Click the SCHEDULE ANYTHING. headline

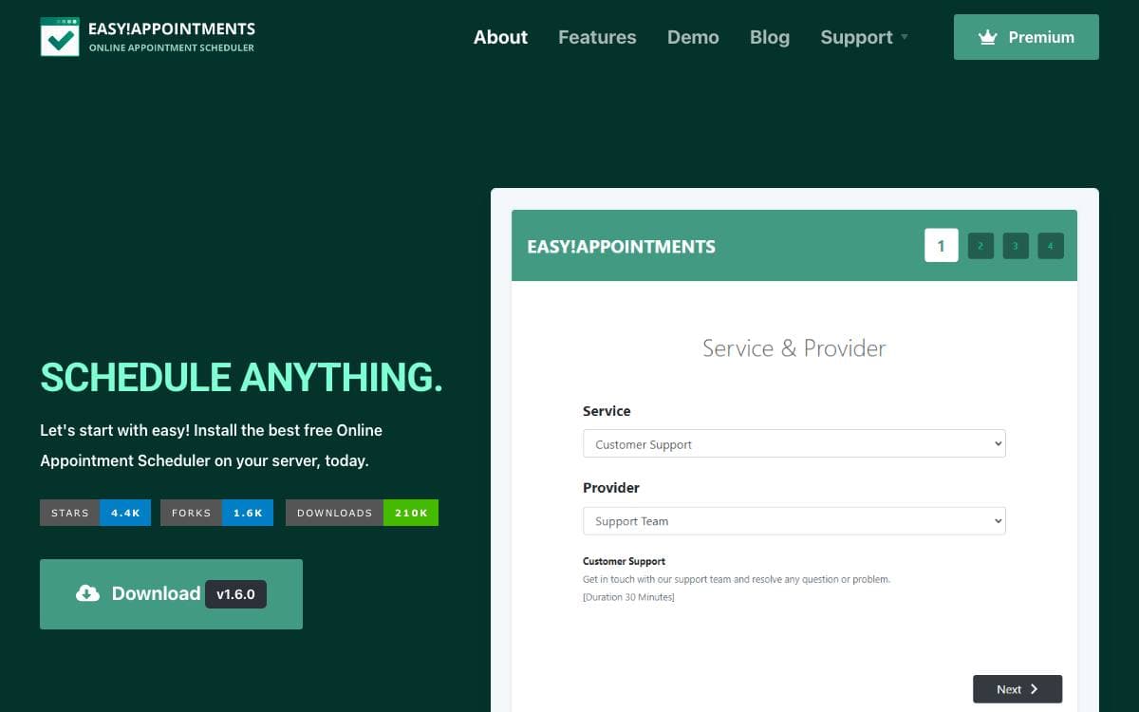pos(242,377)
